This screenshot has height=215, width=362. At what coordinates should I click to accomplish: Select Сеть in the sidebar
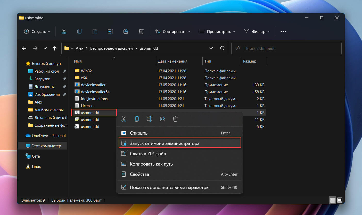click(33, 156)
